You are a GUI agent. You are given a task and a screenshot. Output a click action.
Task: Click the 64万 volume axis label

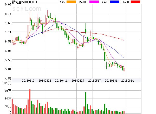point(8,98)
